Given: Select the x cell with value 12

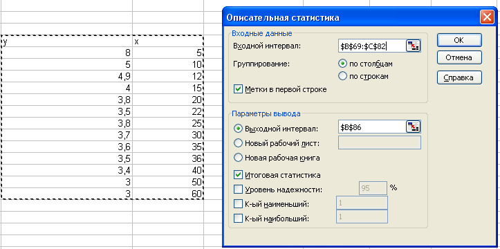Looking at the screenshot, I should point(168,76).
